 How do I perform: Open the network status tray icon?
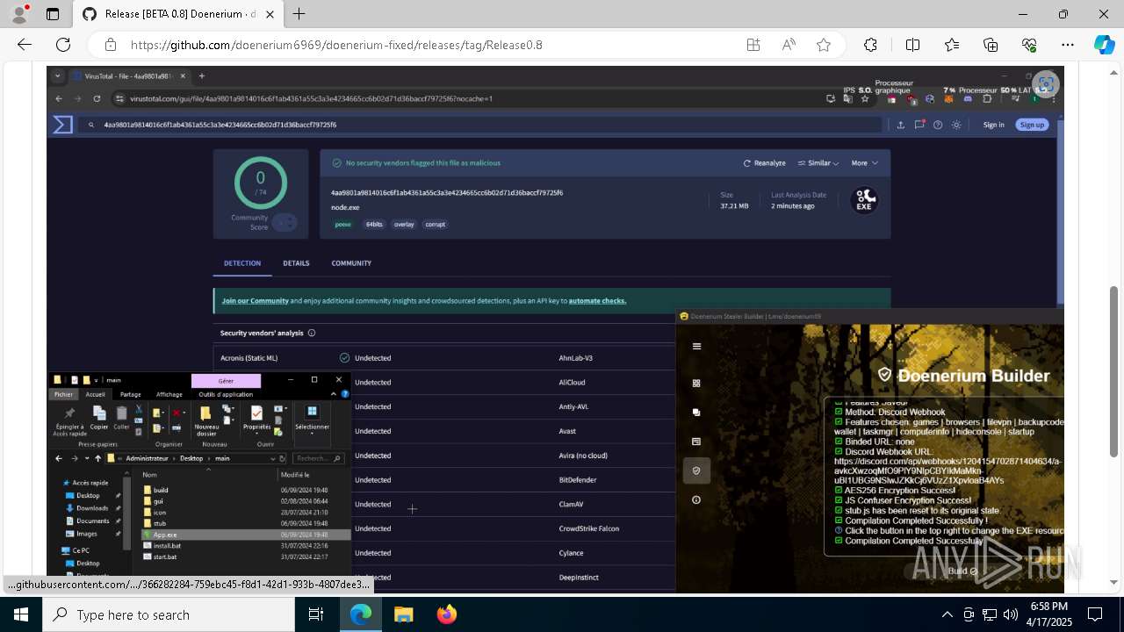click(x=990, y=614)
